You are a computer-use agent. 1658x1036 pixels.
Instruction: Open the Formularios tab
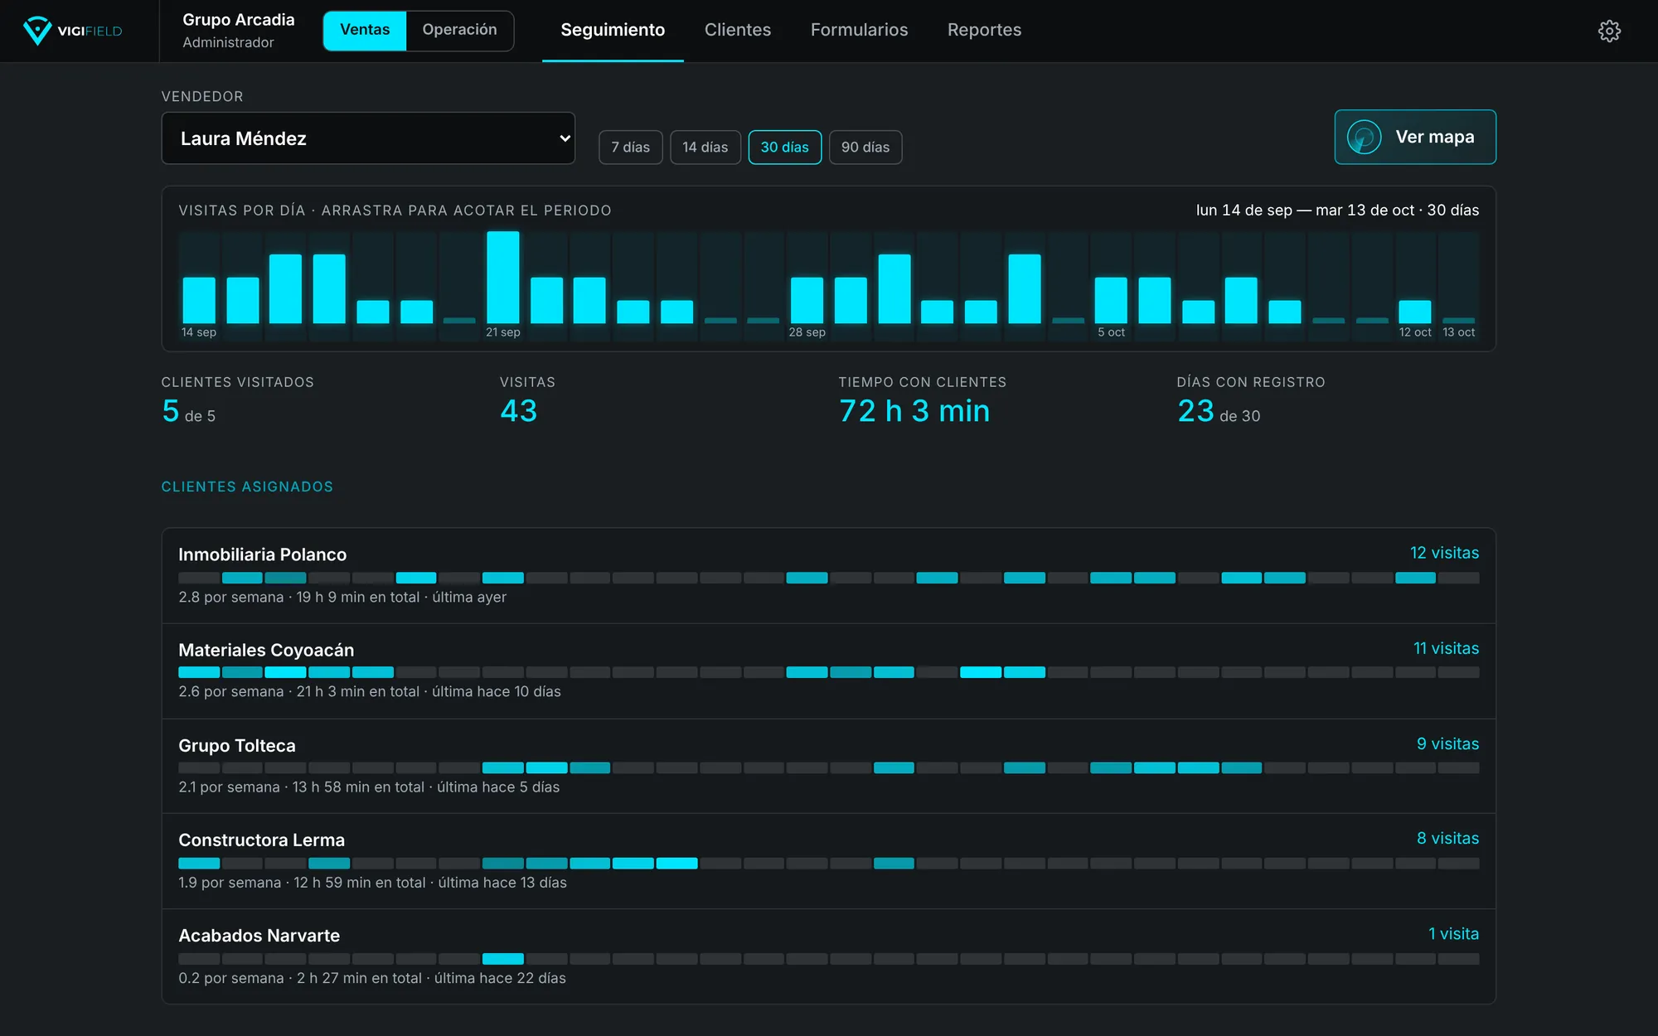click(x=860, y=30)
